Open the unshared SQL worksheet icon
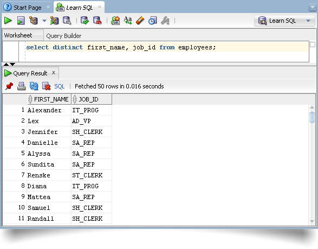The width and height of the screenshot is (318, 249). [115, 21]
